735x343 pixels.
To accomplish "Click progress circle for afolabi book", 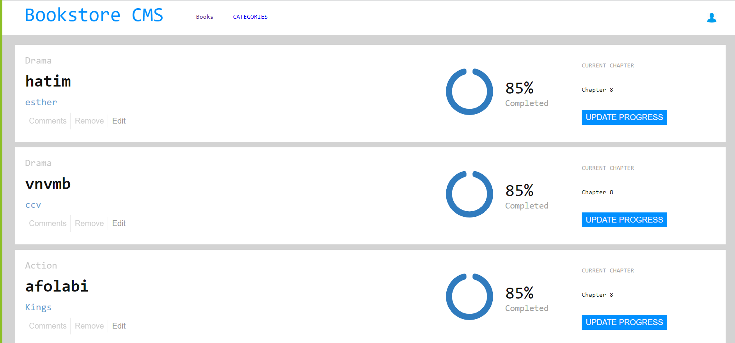I will pyautogui.click(x=469, y=297).
